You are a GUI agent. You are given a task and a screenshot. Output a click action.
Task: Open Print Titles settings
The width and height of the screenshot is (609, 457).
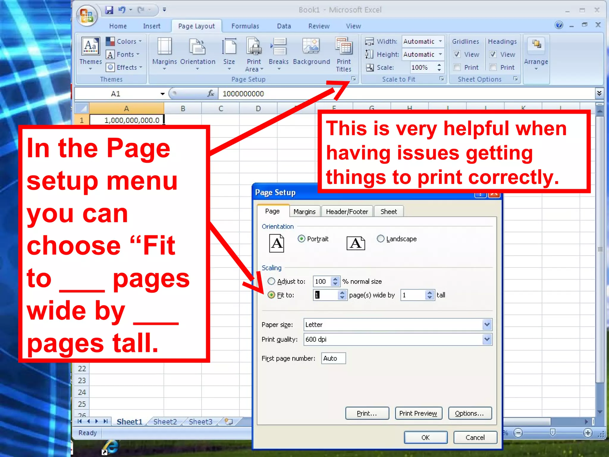344,54
